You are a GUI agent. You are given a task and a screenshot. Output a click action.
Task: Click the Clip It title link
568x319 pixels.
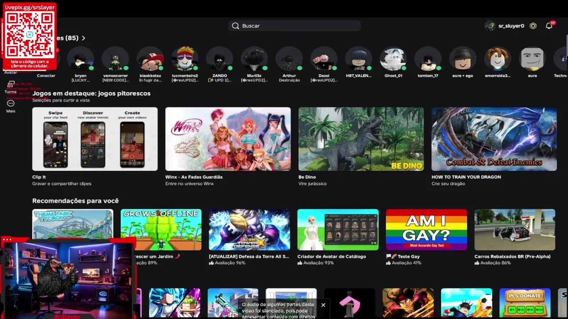[39, 177]
